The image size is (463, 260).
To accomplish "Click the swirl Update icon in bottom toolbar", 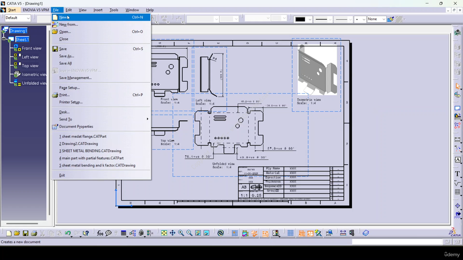I will pyautogui.click(x=221, y=233).
